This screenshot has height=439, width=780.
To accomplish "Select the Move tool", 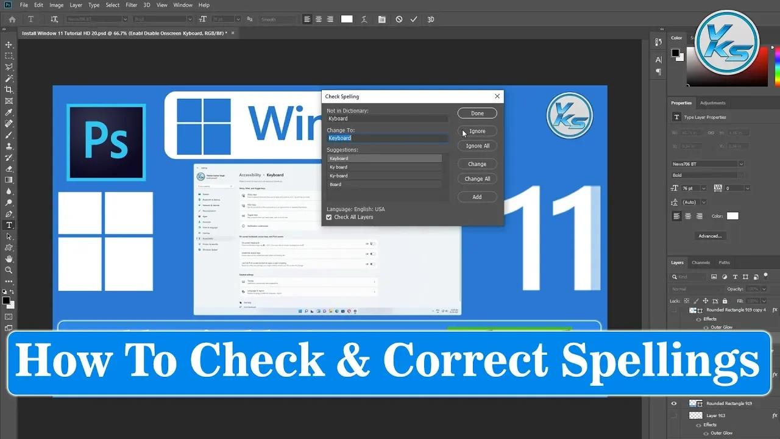I will pos(9,45).
